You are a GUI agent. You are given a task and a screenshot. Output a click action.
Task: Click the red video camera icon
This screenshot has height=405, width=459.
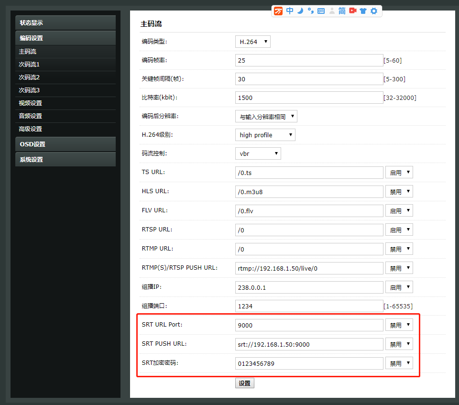point(353,11)
